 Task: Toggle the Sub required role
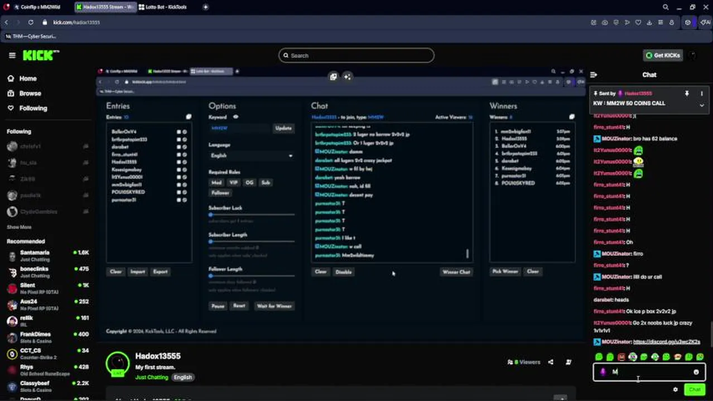pos(266,183)
